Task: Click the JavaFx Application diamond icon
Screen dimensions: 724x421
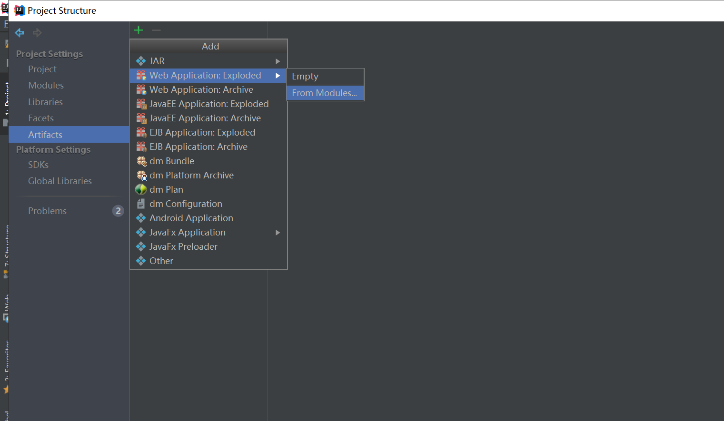Action: click(x=141, y=232)
